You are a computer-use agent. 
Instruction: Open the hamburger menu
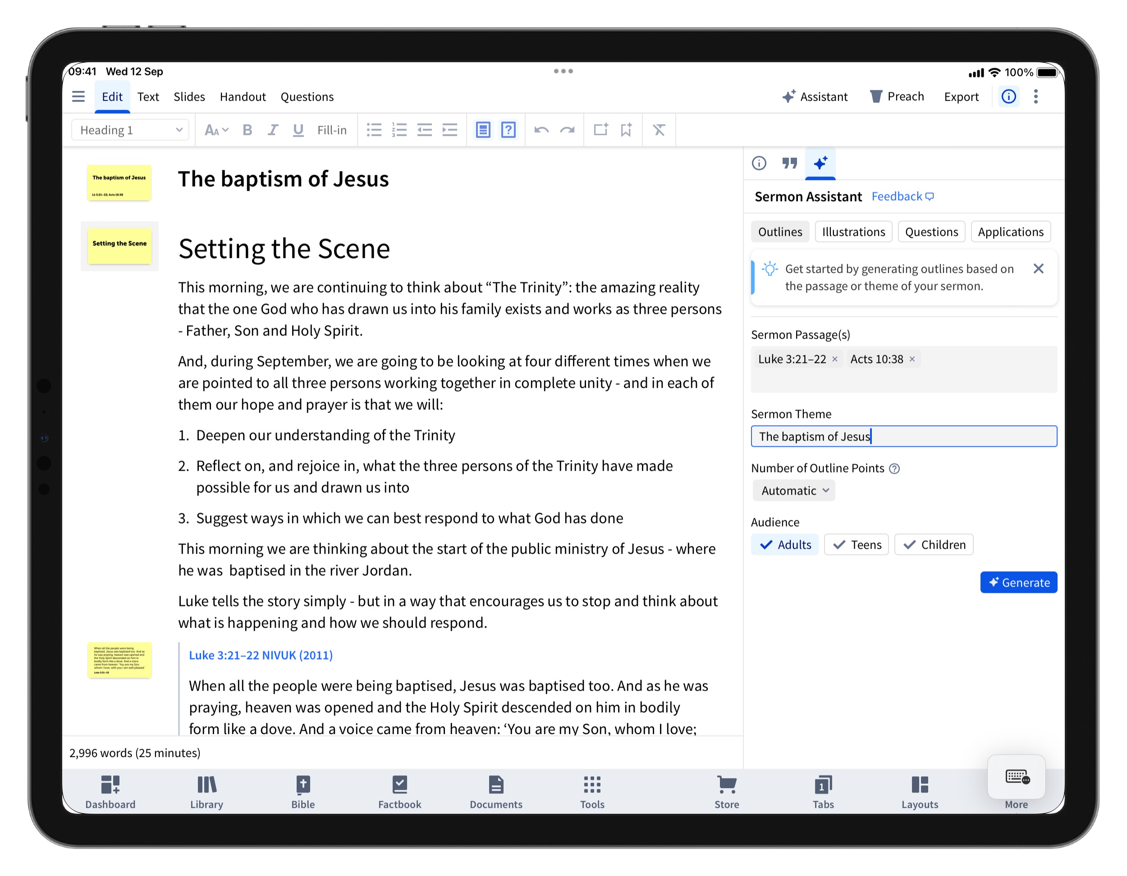pyautogui.click(x=78, y=96)
